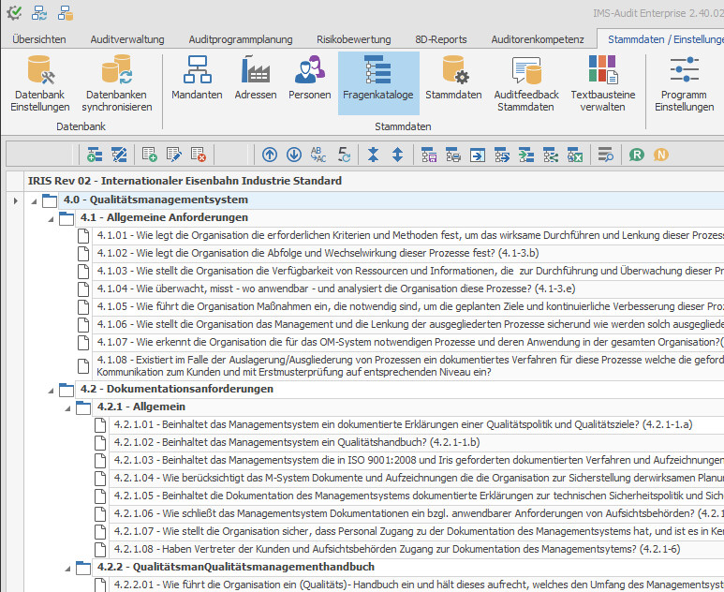Image resolution: width=724 pixels, height=592 pixels.
Task: Click the catalog export arrow icon
Action: tap(502, 155)
